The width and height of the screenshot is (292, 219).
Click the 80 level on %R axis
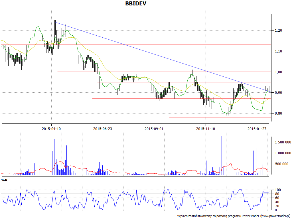tap(277, 194)
